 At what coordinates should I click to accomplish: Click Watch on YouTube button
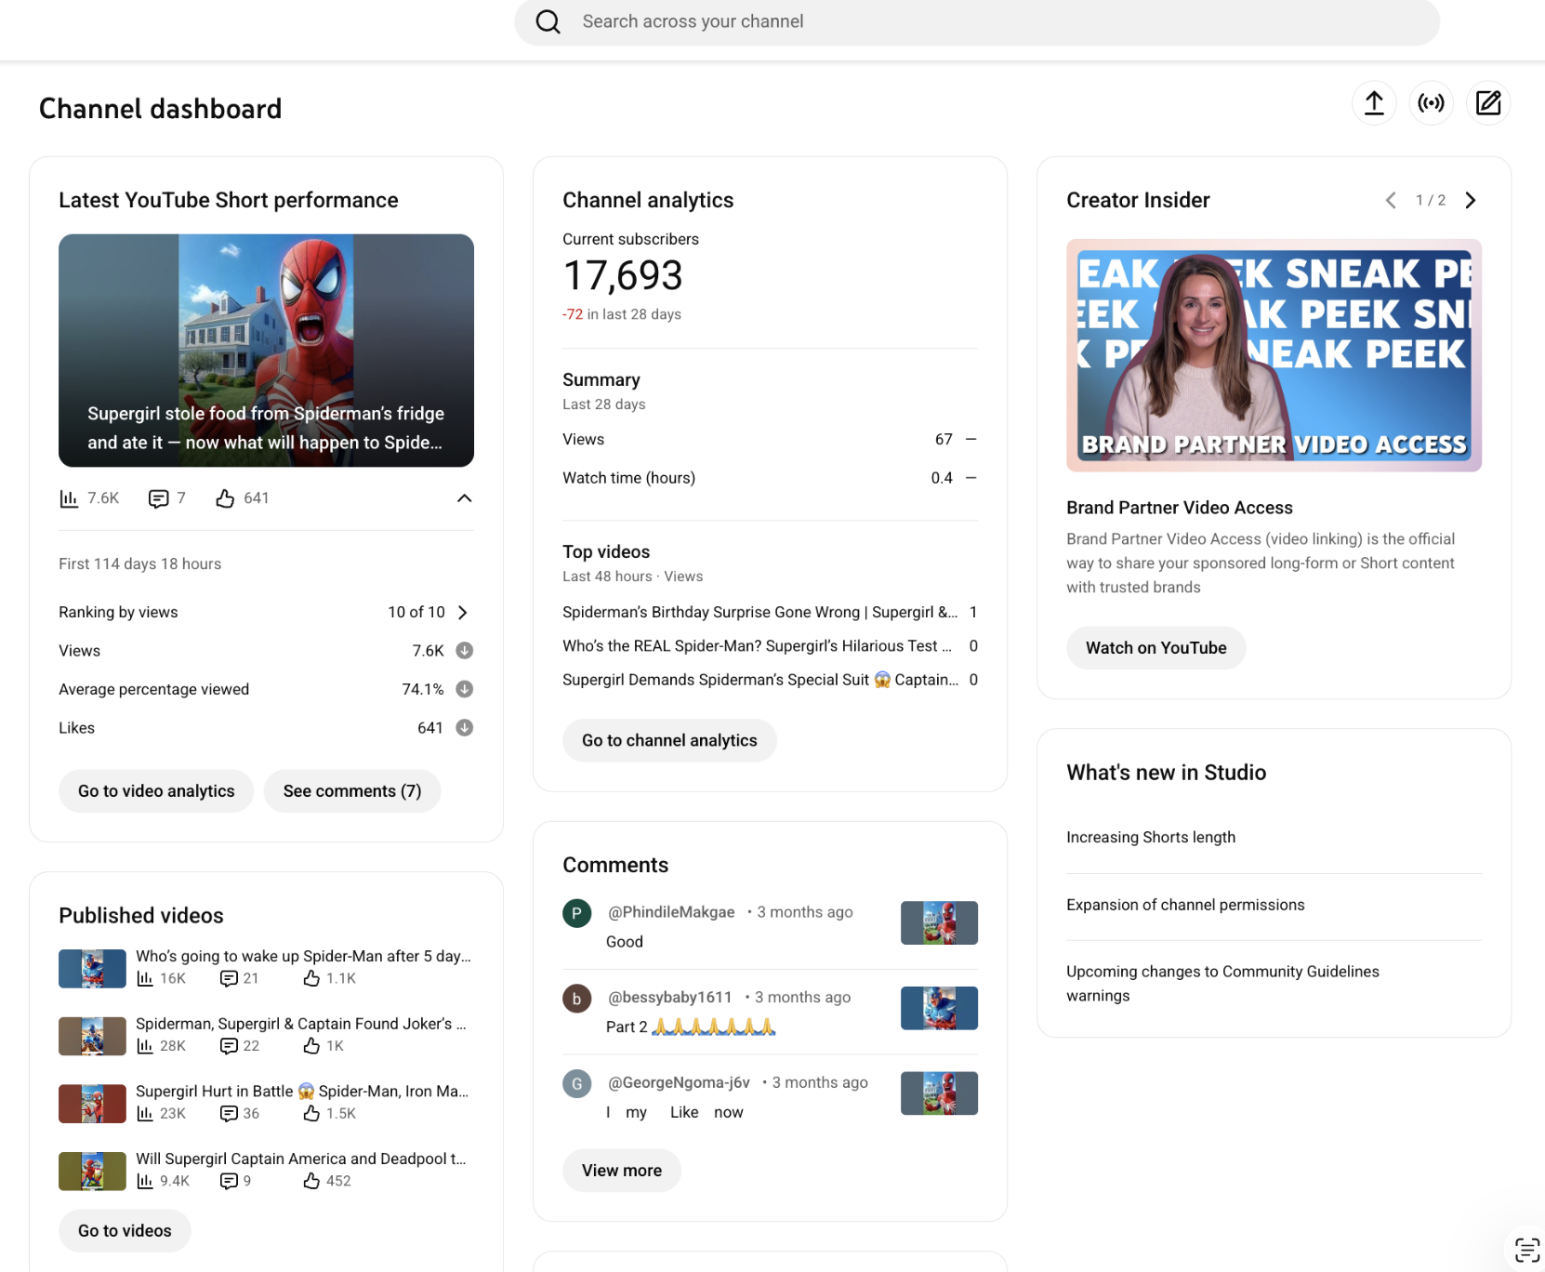[1155, 648]
